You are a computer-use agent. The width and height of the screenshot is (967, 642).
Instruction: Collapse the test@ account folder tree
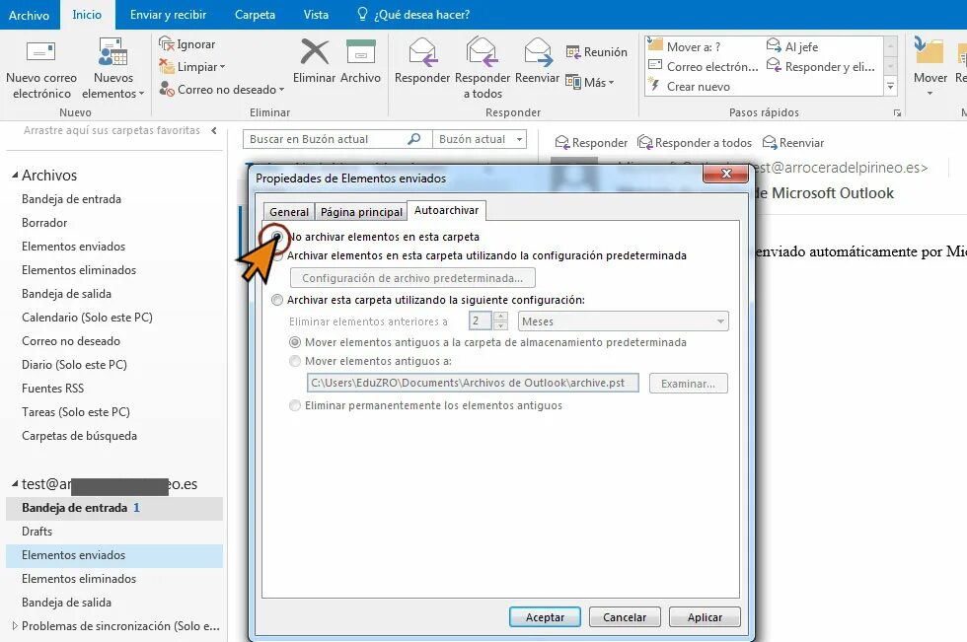tap(15, 484)
